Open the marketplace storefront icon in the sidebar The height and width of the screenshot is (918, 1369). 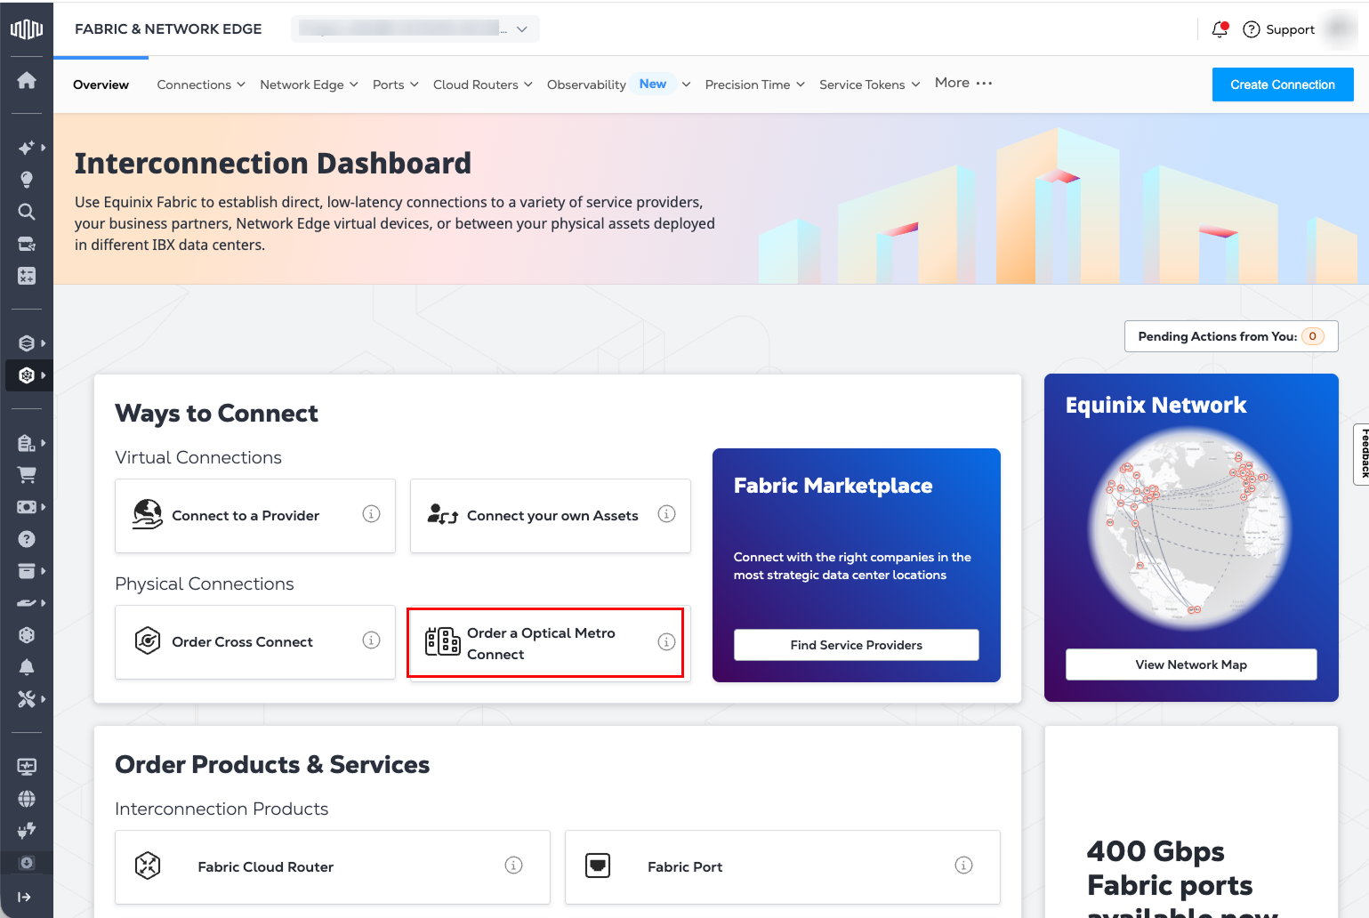click(27, 244)
